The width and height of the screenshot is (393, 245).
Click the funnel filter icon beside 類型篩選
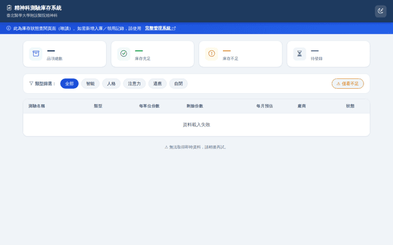[31, 83]
